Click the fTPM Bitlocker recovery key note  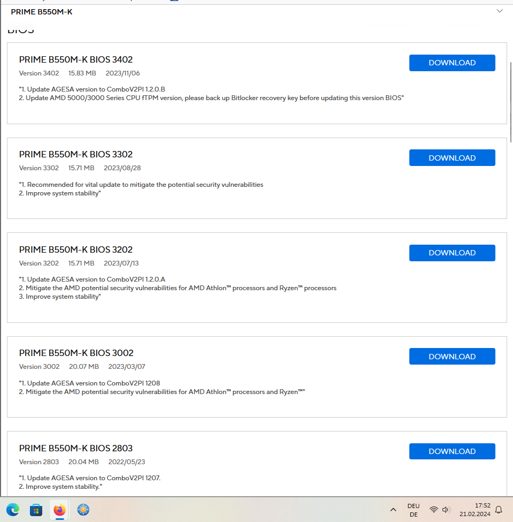(x=211, y=98)
